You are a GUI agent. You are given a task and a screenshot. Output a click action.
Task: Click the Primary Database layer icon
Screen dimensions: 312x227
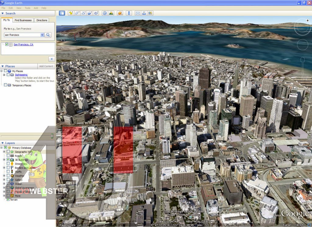(9, 148)
